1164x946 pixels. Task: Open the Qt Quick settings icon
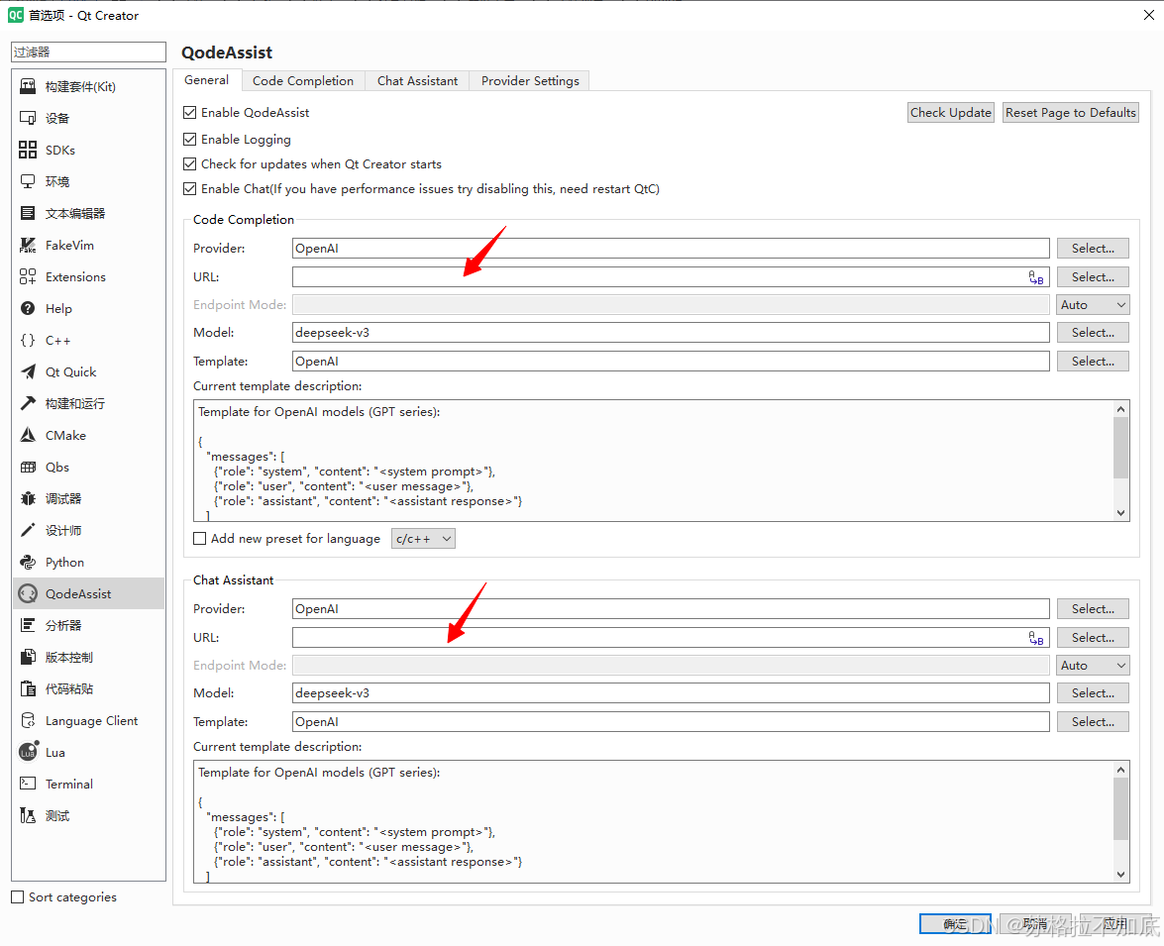click(28, 372)
